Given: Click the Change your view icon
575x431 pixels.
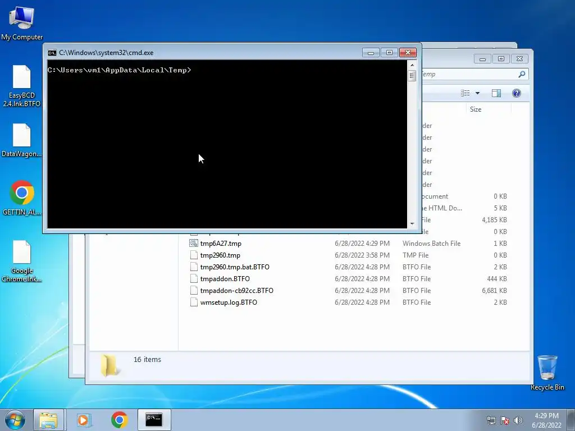Looking at the screenshot, I should point(466,93).
